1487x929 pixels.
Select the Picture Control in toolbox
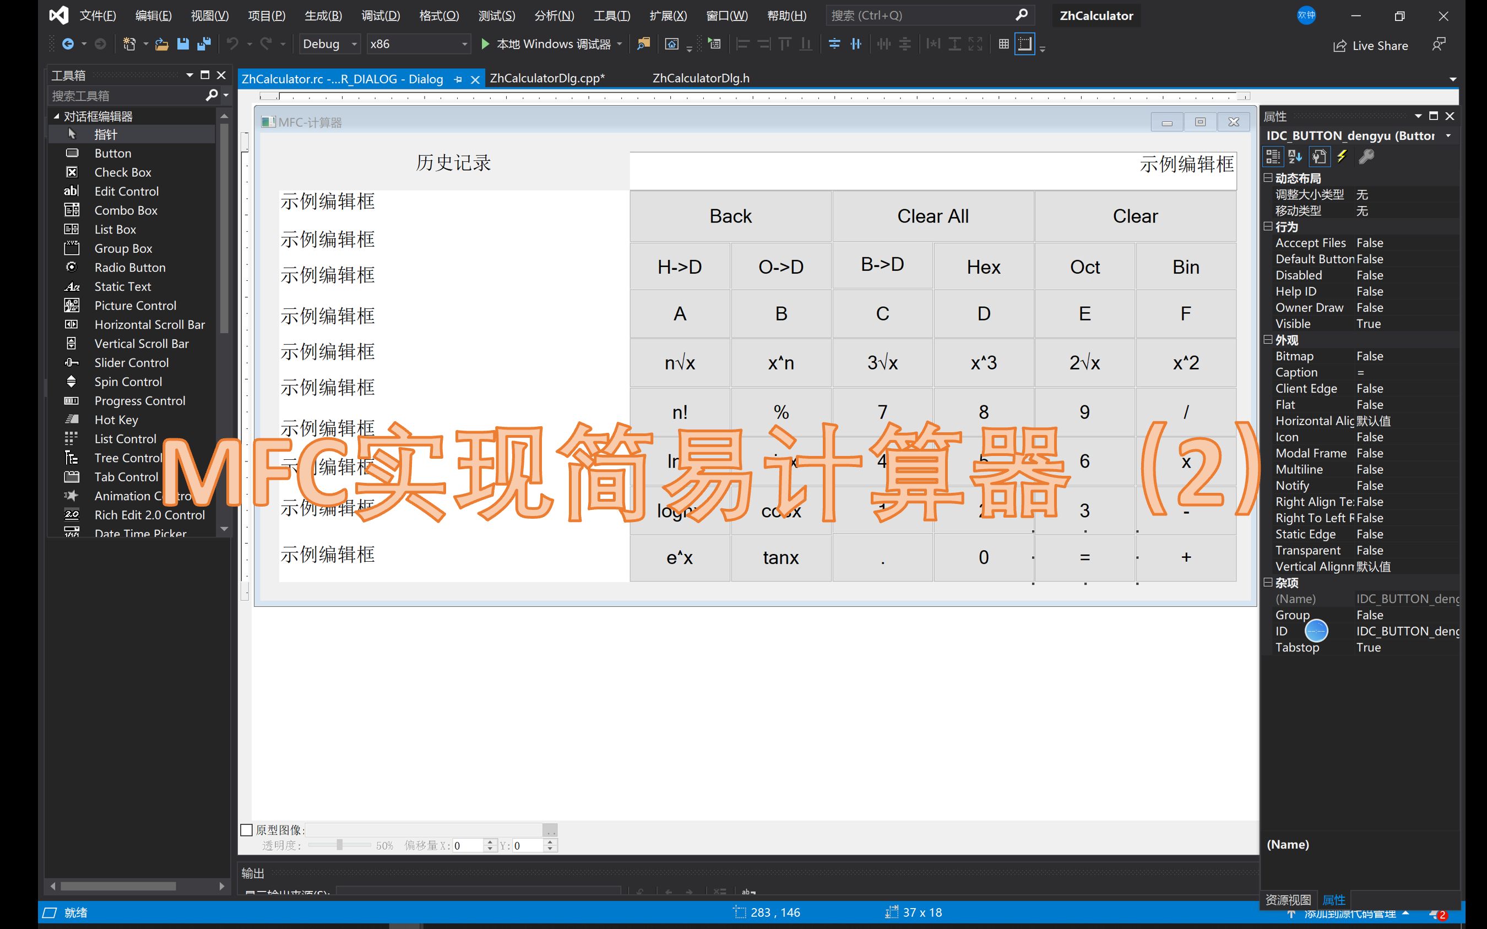132,306
